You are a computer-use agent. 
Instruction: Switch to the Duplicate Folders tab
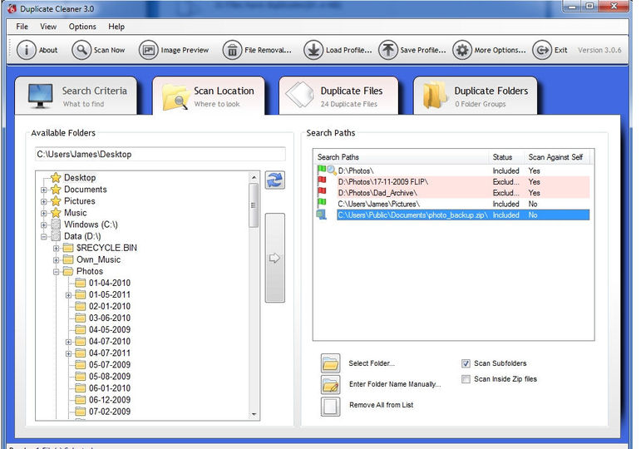click(x=476, y=96)
